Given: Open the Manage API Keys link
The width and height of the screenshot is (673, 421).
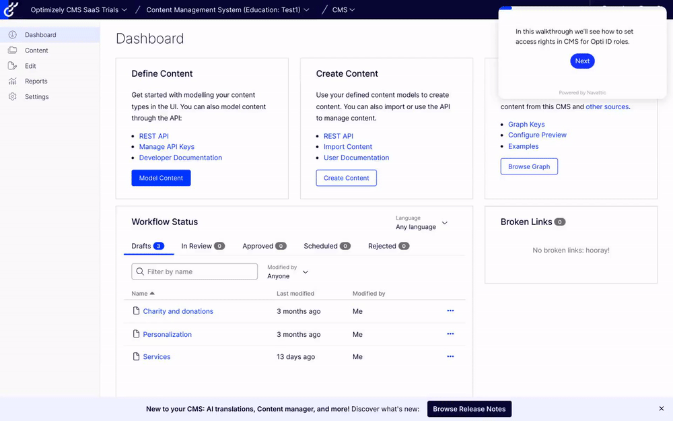Looking at the screenshot, I should pyautogui.click(x=166, y=147).
